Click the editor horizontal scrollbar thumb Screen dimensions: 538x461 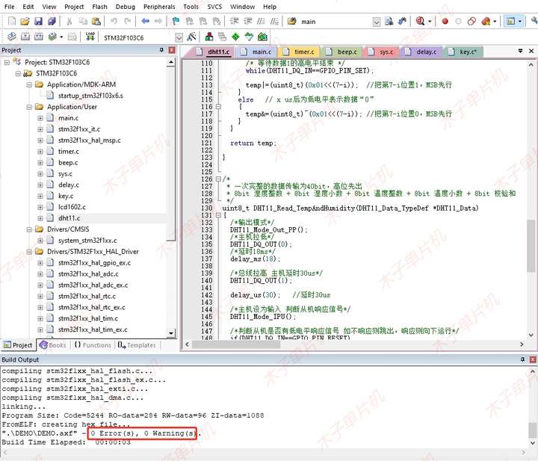(x=235, y=344)
